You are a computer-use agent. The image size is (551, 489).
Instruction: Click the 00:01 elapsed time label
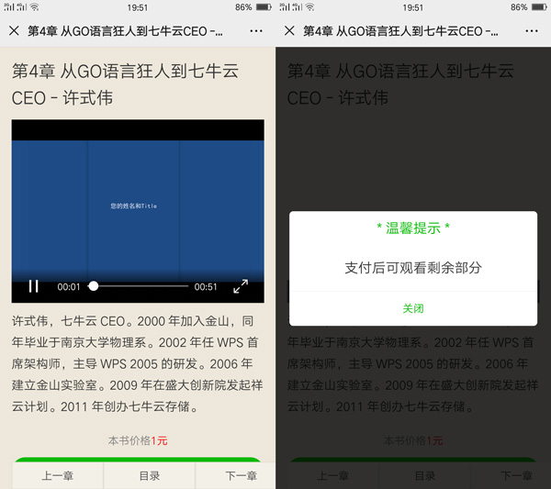point(69,287)
